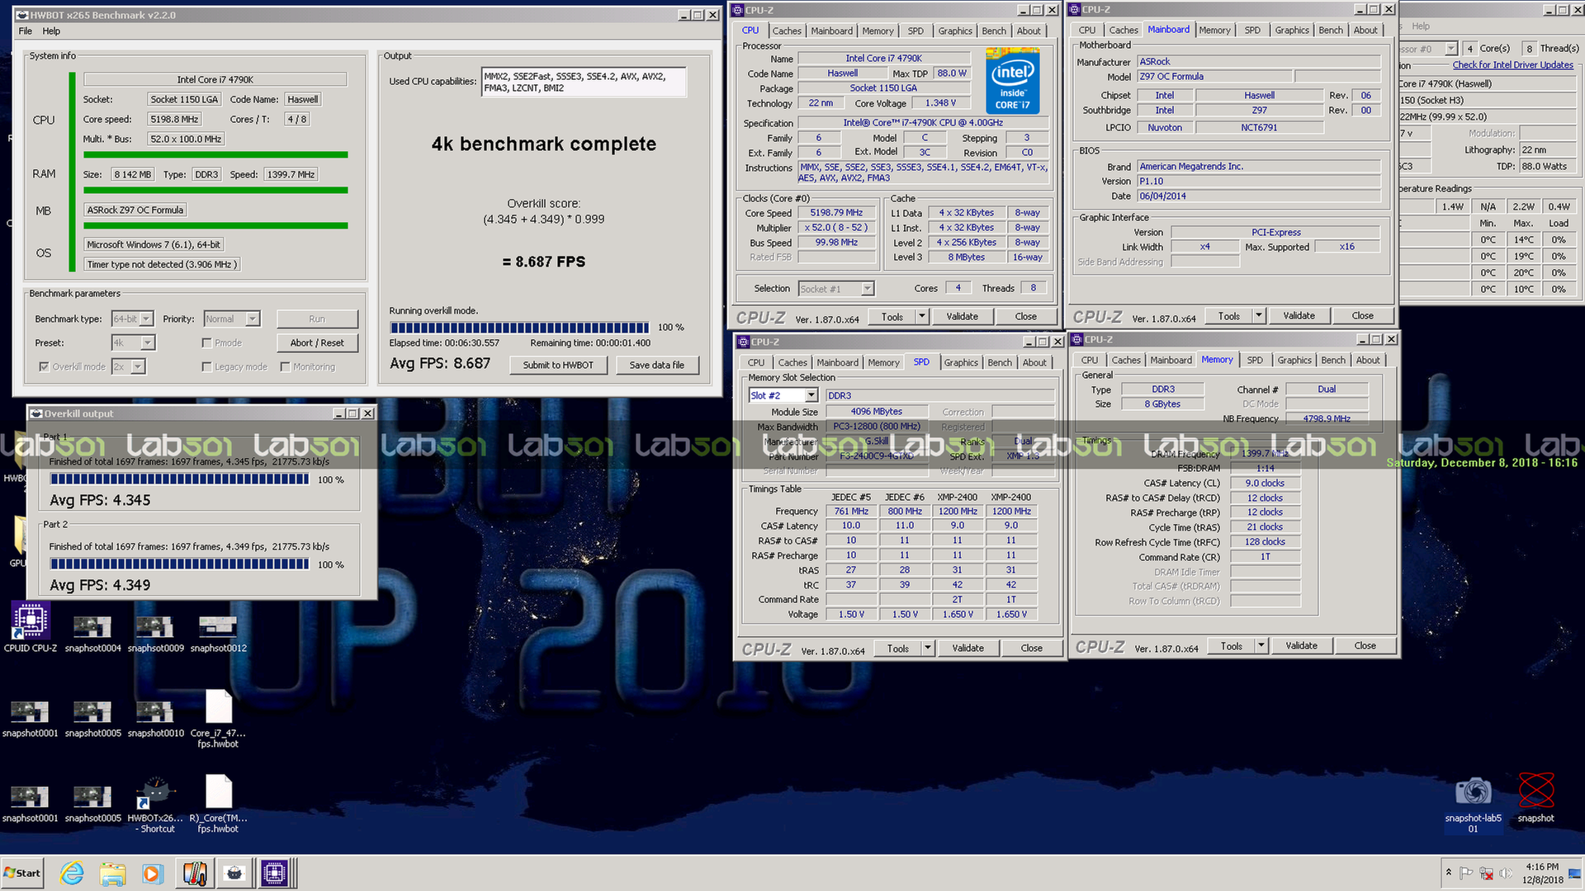Open the File menu in HWBOT

tap(26, 31)
